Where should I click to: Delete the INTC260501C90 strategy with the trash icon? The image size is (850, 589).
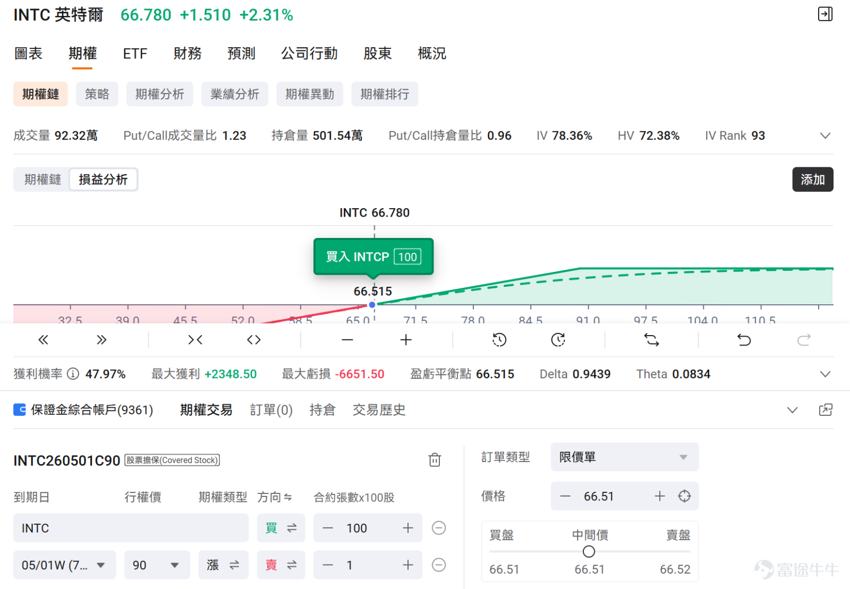point(435,460)
